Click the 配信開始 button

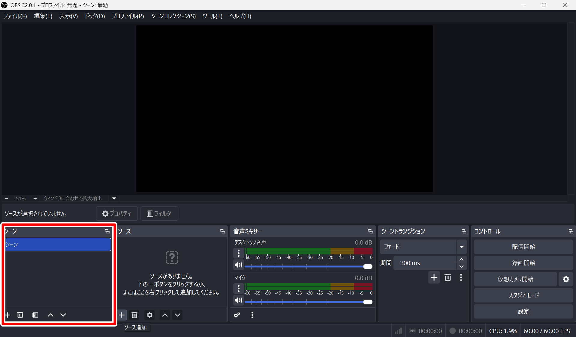tap(523, 247)
